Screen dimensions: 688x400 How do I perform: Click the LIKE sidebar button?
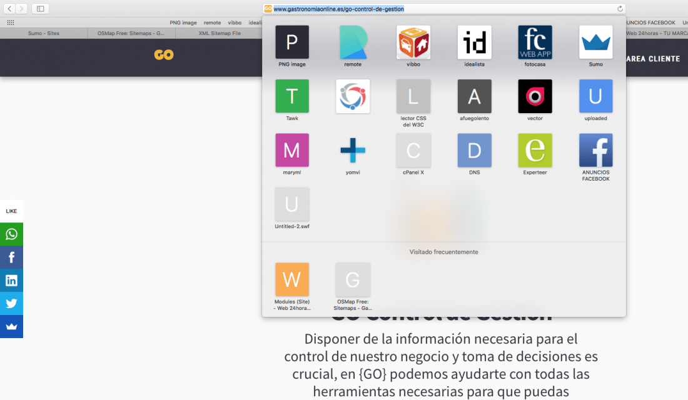[x=11, y=211]
